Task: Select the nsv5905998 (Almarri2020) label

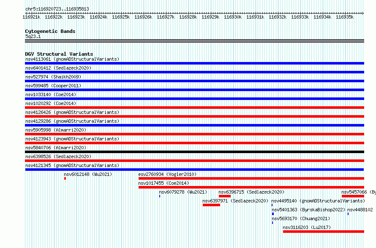Action: 56,130
